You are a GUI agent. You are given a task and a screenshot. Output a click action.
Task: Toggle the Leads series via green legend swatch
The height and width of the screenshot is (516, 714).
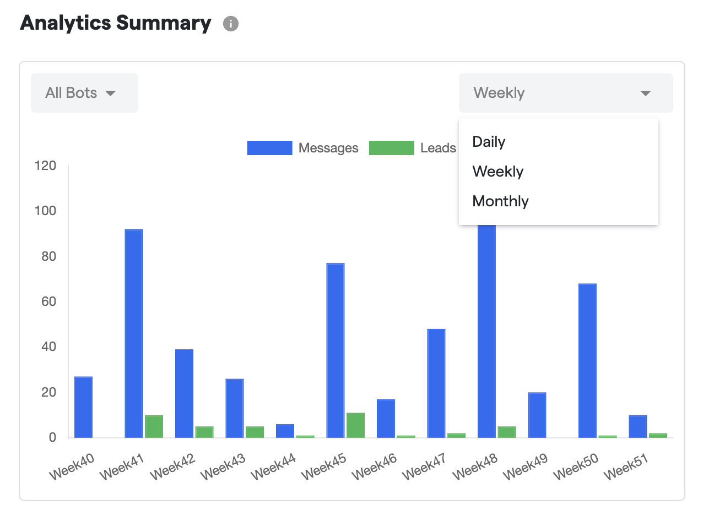(391, 148)
